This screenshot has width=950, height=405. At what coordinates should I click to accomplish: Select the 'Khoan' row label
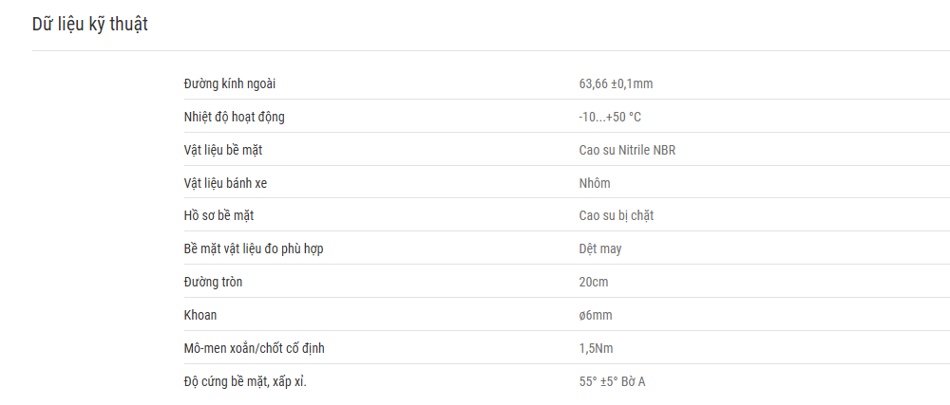coord(199,316)
